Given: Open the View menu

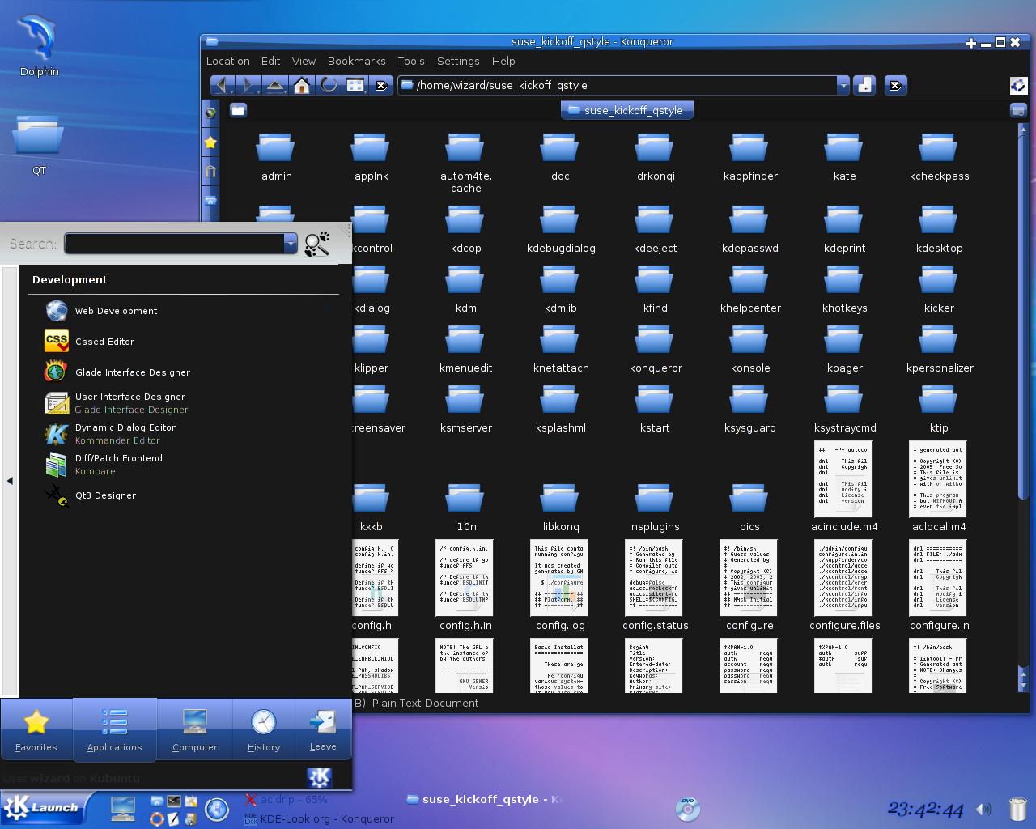Looking at the screenshot, I should [304, 61].
